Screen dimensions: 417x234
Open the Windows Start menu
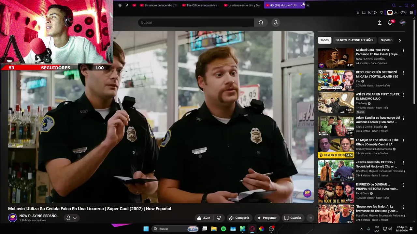[146, 229]
